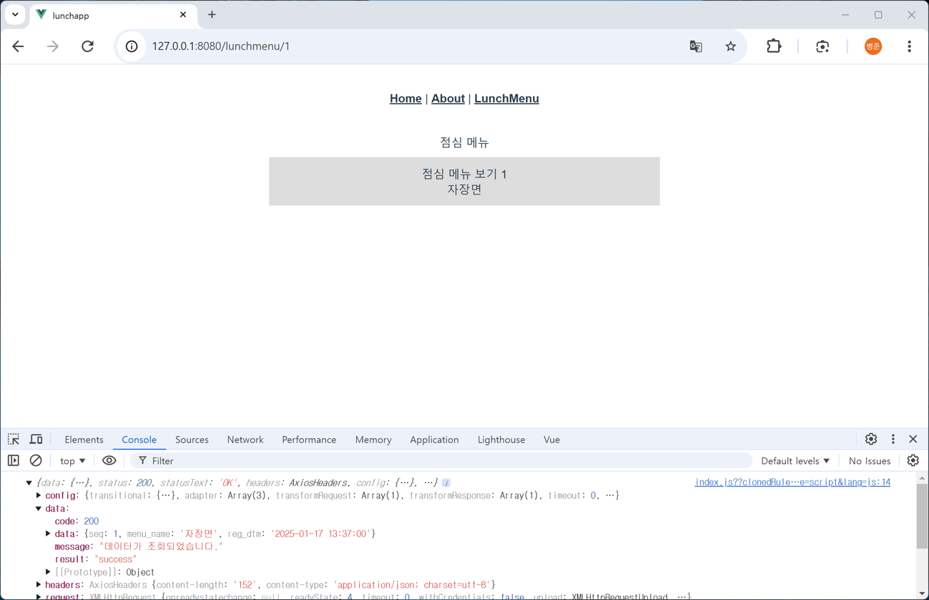Click the address bar URL

pos(221,46)
